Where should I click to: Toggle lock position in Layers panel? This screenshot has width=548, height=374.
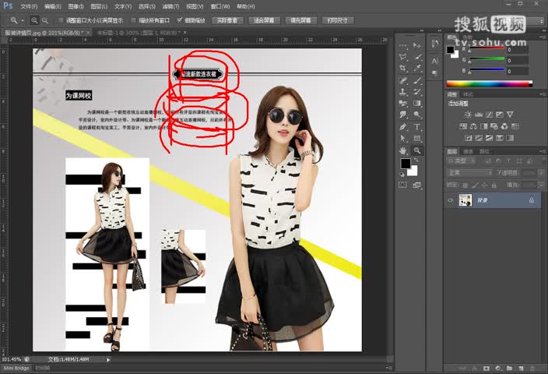[484, 185]
